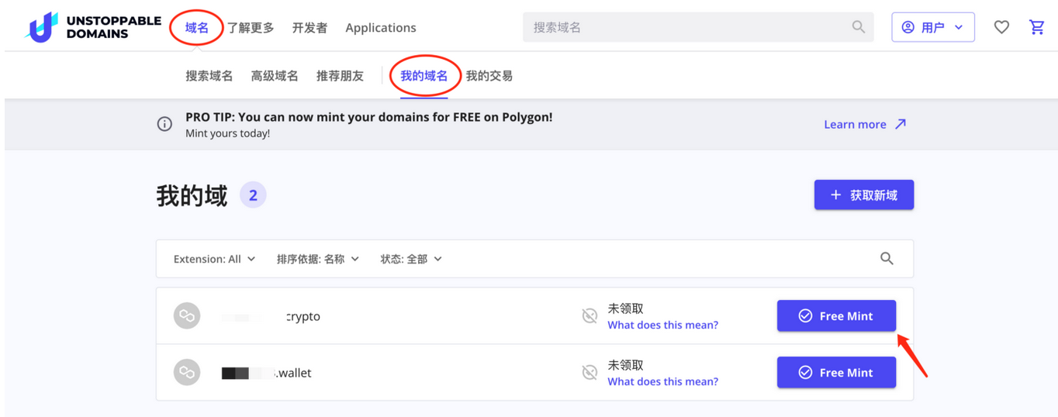The height and width of the screenshot is (417, 1058).
Task: Open the Learn more link
Action: click(865, 124)
